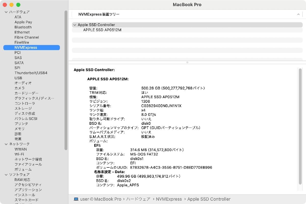This screenshot has width=306, height=204.
Task: Show メモリ information
Action: click(x=20, y=129)
